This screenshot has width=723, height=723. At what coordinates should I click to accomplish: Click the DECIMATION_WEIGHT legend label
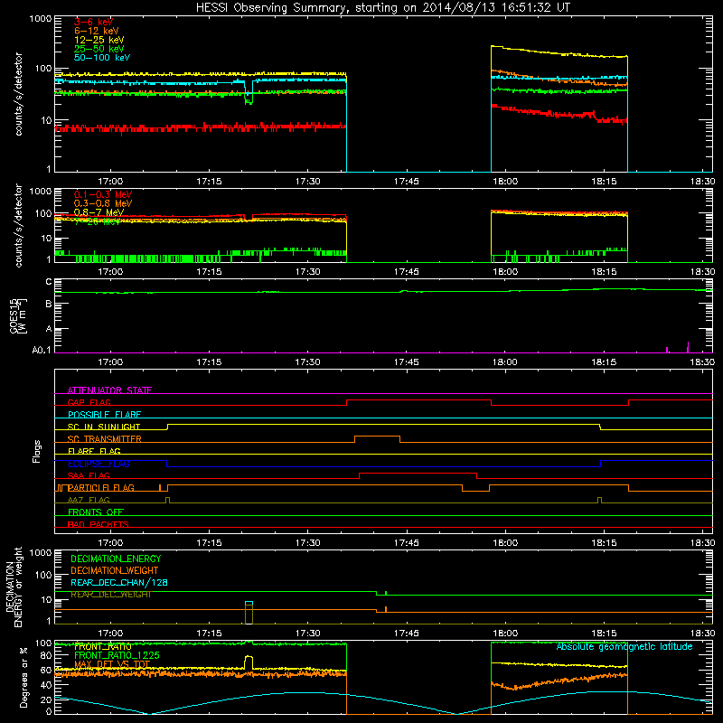pyautogui.click(x=115, y=571)
